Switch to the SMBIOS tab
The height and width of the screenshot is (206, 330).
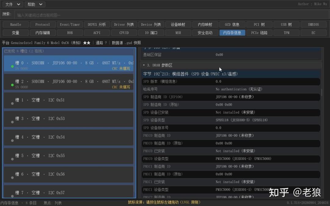(313, 25)
